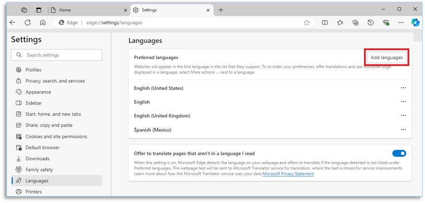Add this page to favorites star

[306, 23]
